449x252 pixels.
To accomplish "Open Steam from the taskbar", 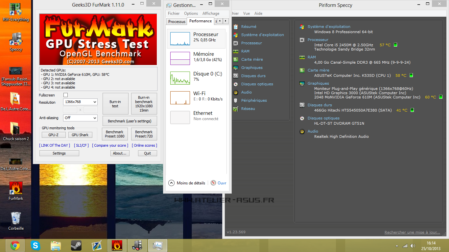I will pos(76,245).
